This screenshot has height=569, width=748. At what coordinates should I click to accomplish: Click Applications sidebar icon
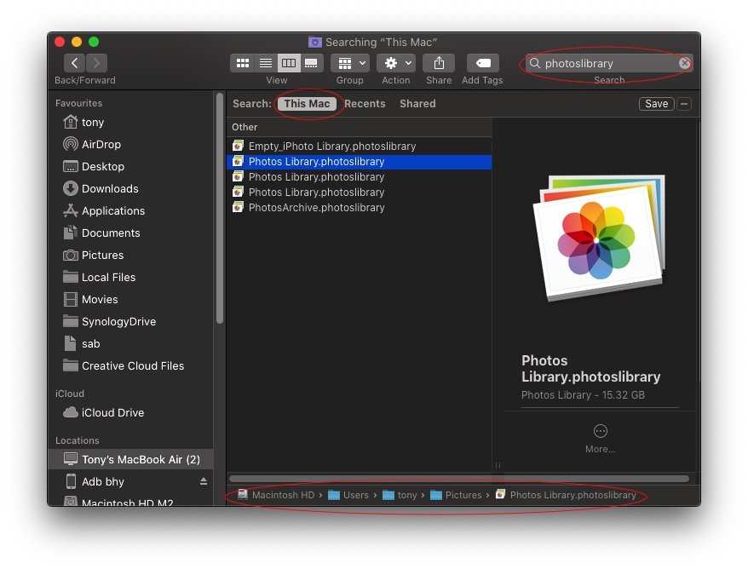point(71,210)
